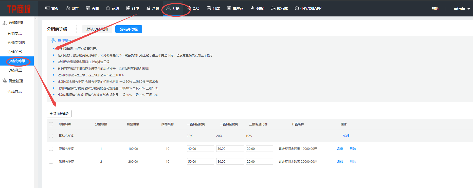Open the 首页 menu
Image resolution: width=473 pixels, height=188 pixels.
point(52,8)
